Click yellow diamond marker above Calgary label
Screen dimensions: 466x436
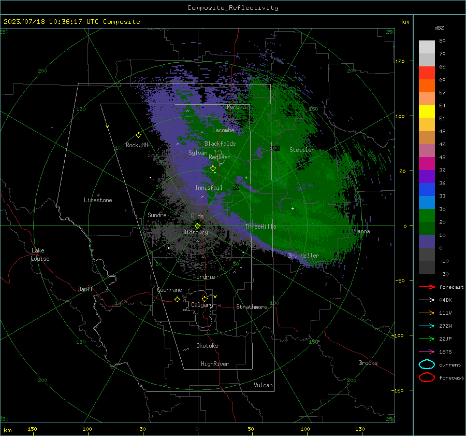(x=205, y=299)
